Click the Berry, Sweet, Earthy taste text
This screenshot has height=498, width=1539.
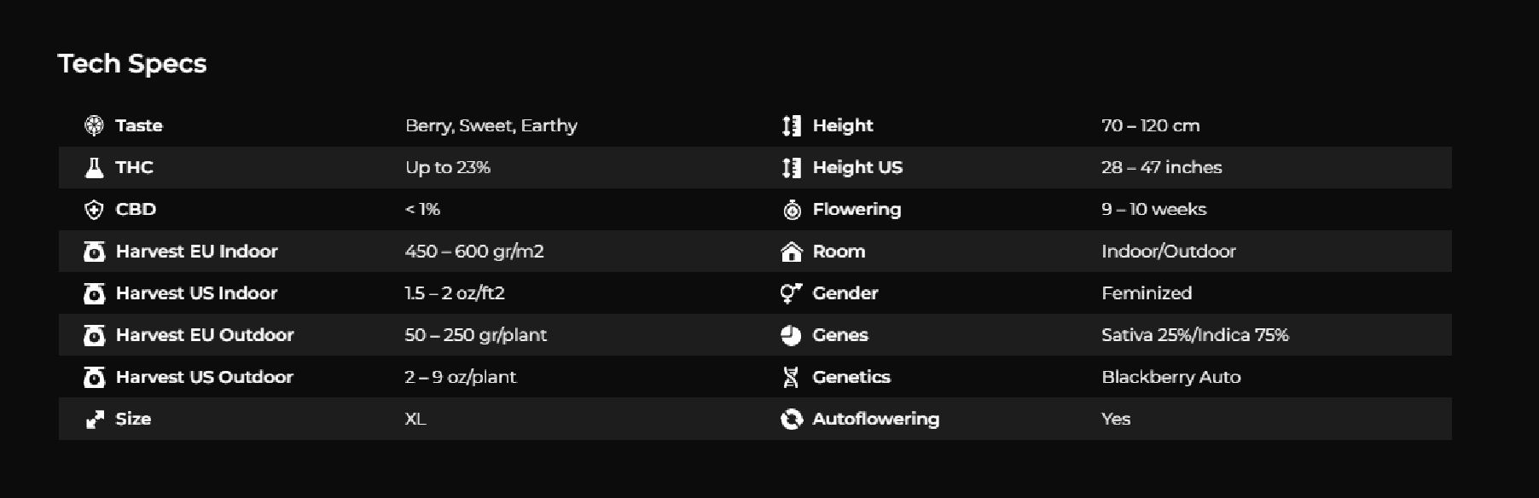pyautogui.click(x=491, y=125)
